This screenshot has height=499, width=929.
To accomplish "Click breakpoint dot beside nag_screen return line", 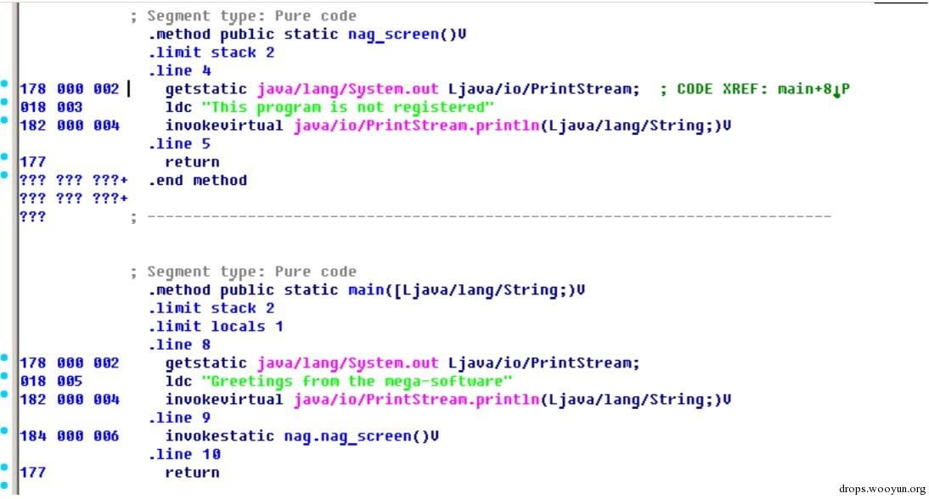I will pos(4,157).
